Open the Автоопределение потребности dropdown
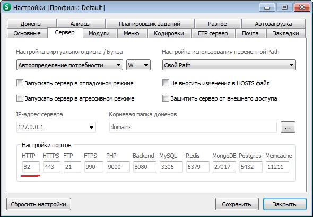 [69, 65]
